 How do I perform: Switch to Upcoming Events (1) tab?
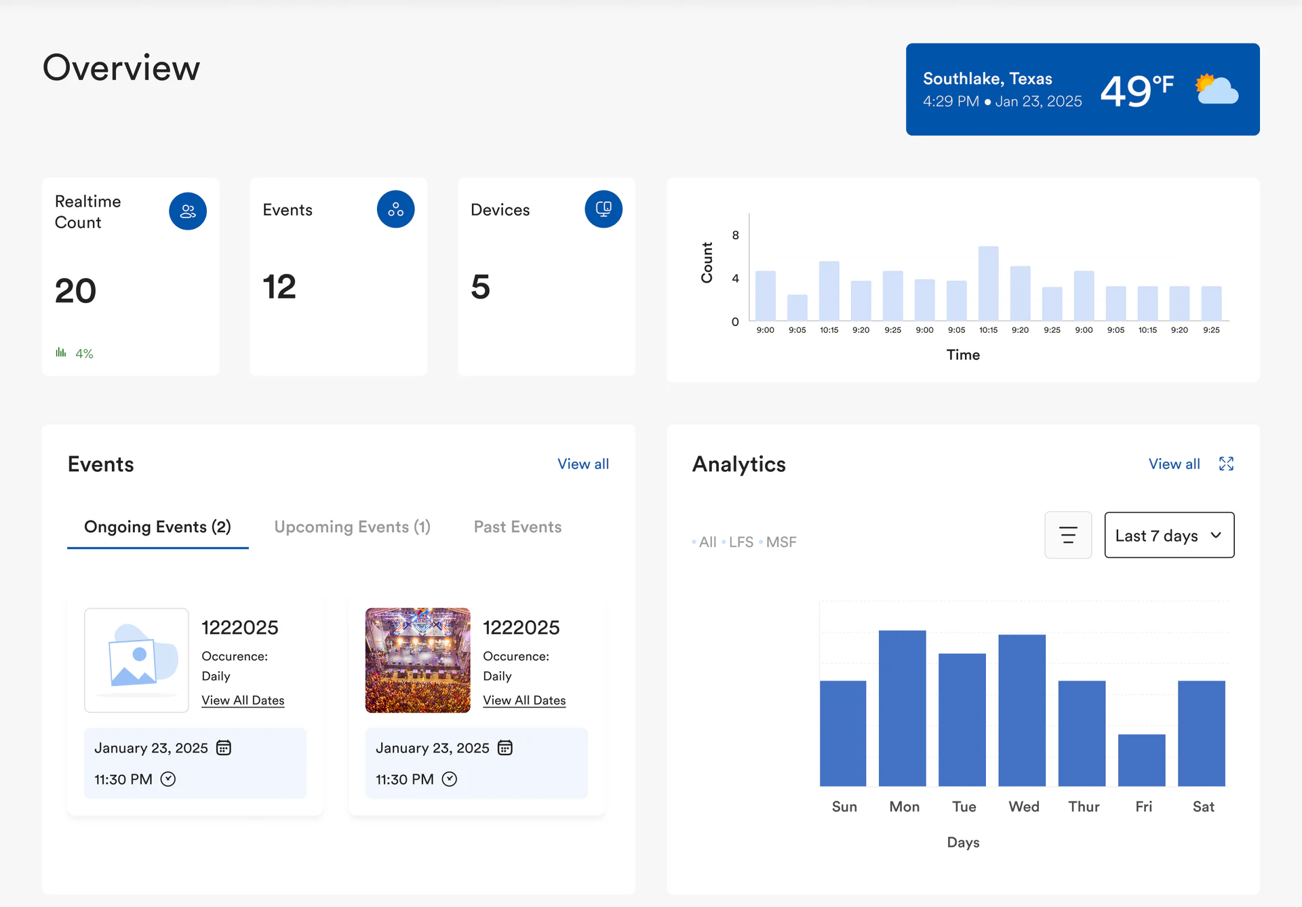click(x=353, y=527)
